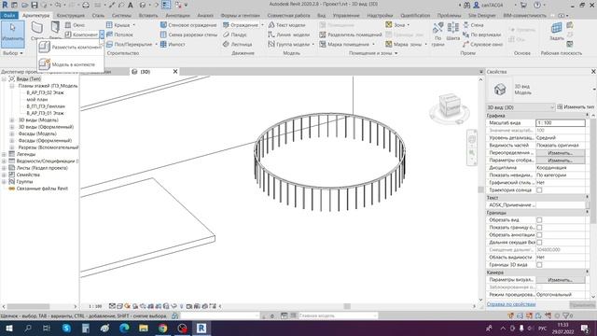
Task: Select the Лестница (Stair) tool
Action: (237, 44)
